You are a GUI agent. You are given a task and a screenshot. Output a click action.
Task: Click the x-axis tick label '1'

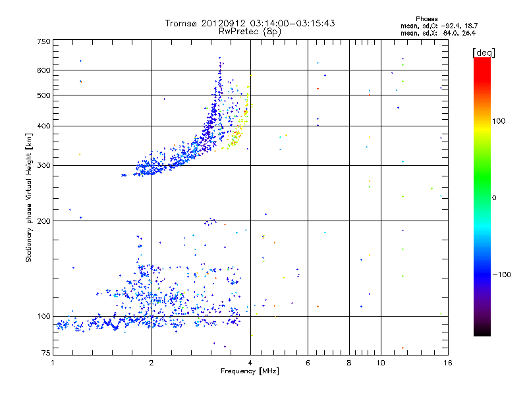tap(53, 363)
